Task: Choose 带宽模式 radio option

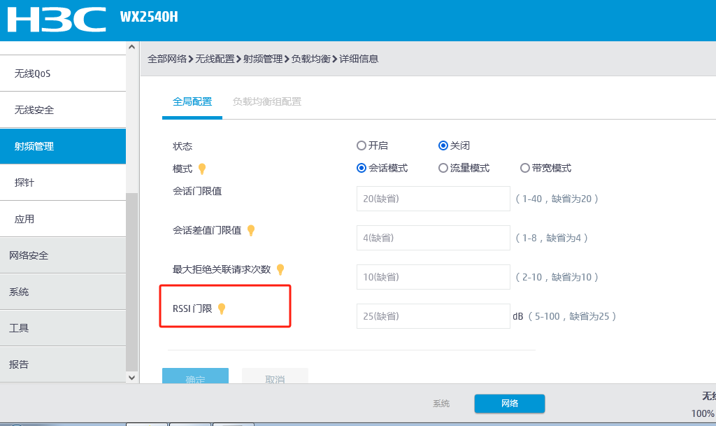Action: 525,168
